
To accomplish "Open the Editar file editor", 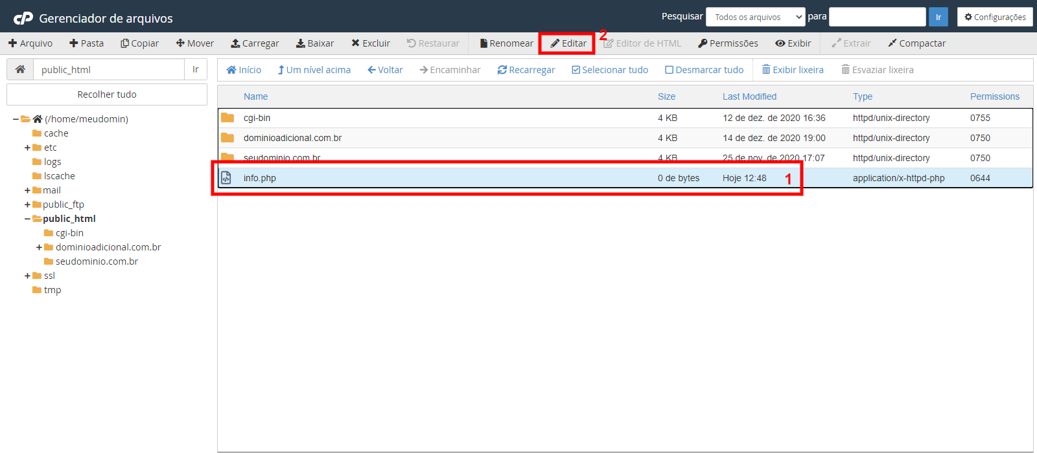I will pos(568,43).
